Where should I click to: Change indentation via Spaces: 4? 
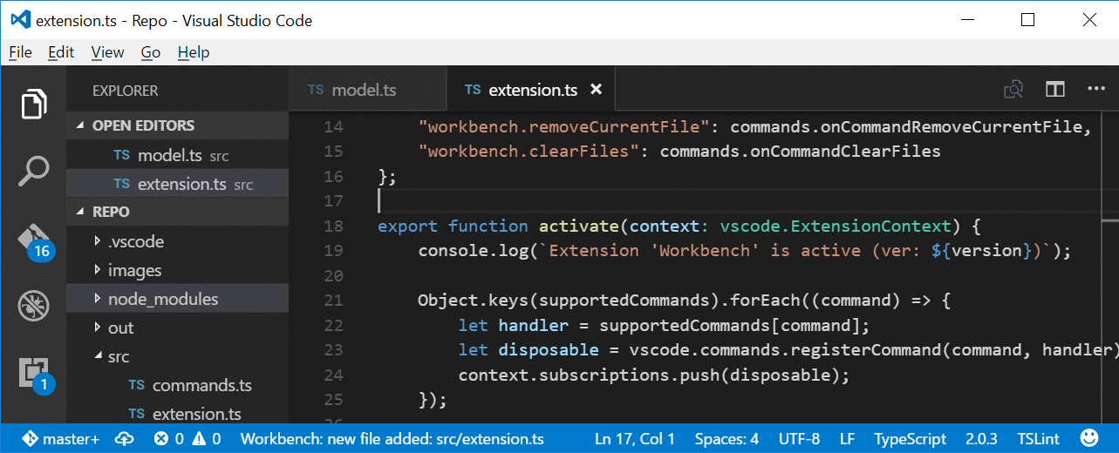click(x=727, y=438)
